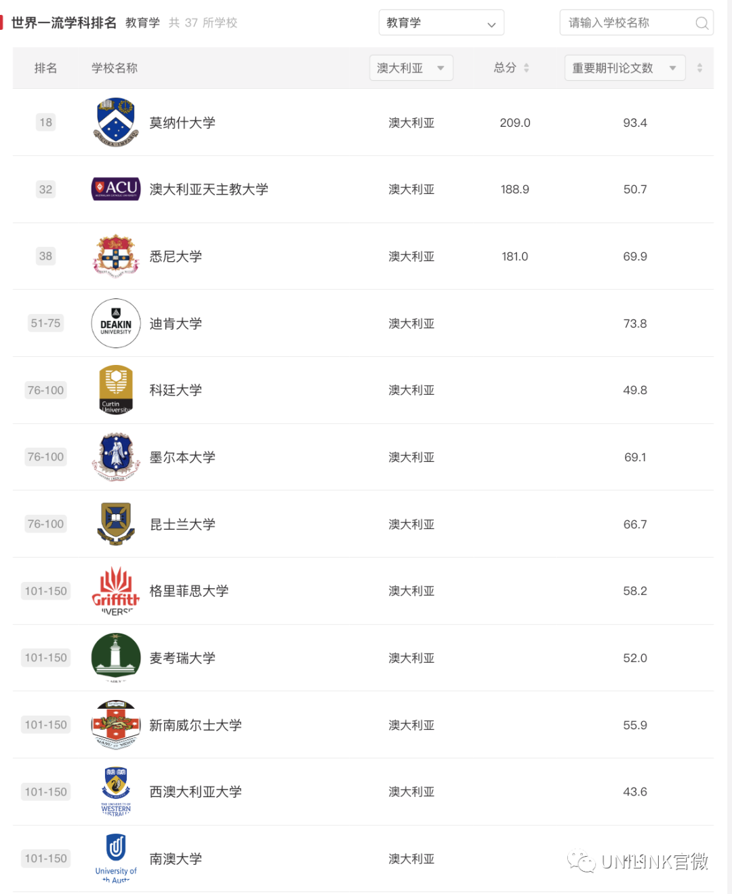Click the ACU purple logo
Viewport: 732px width, 894px height.
(x=116, y=189)
